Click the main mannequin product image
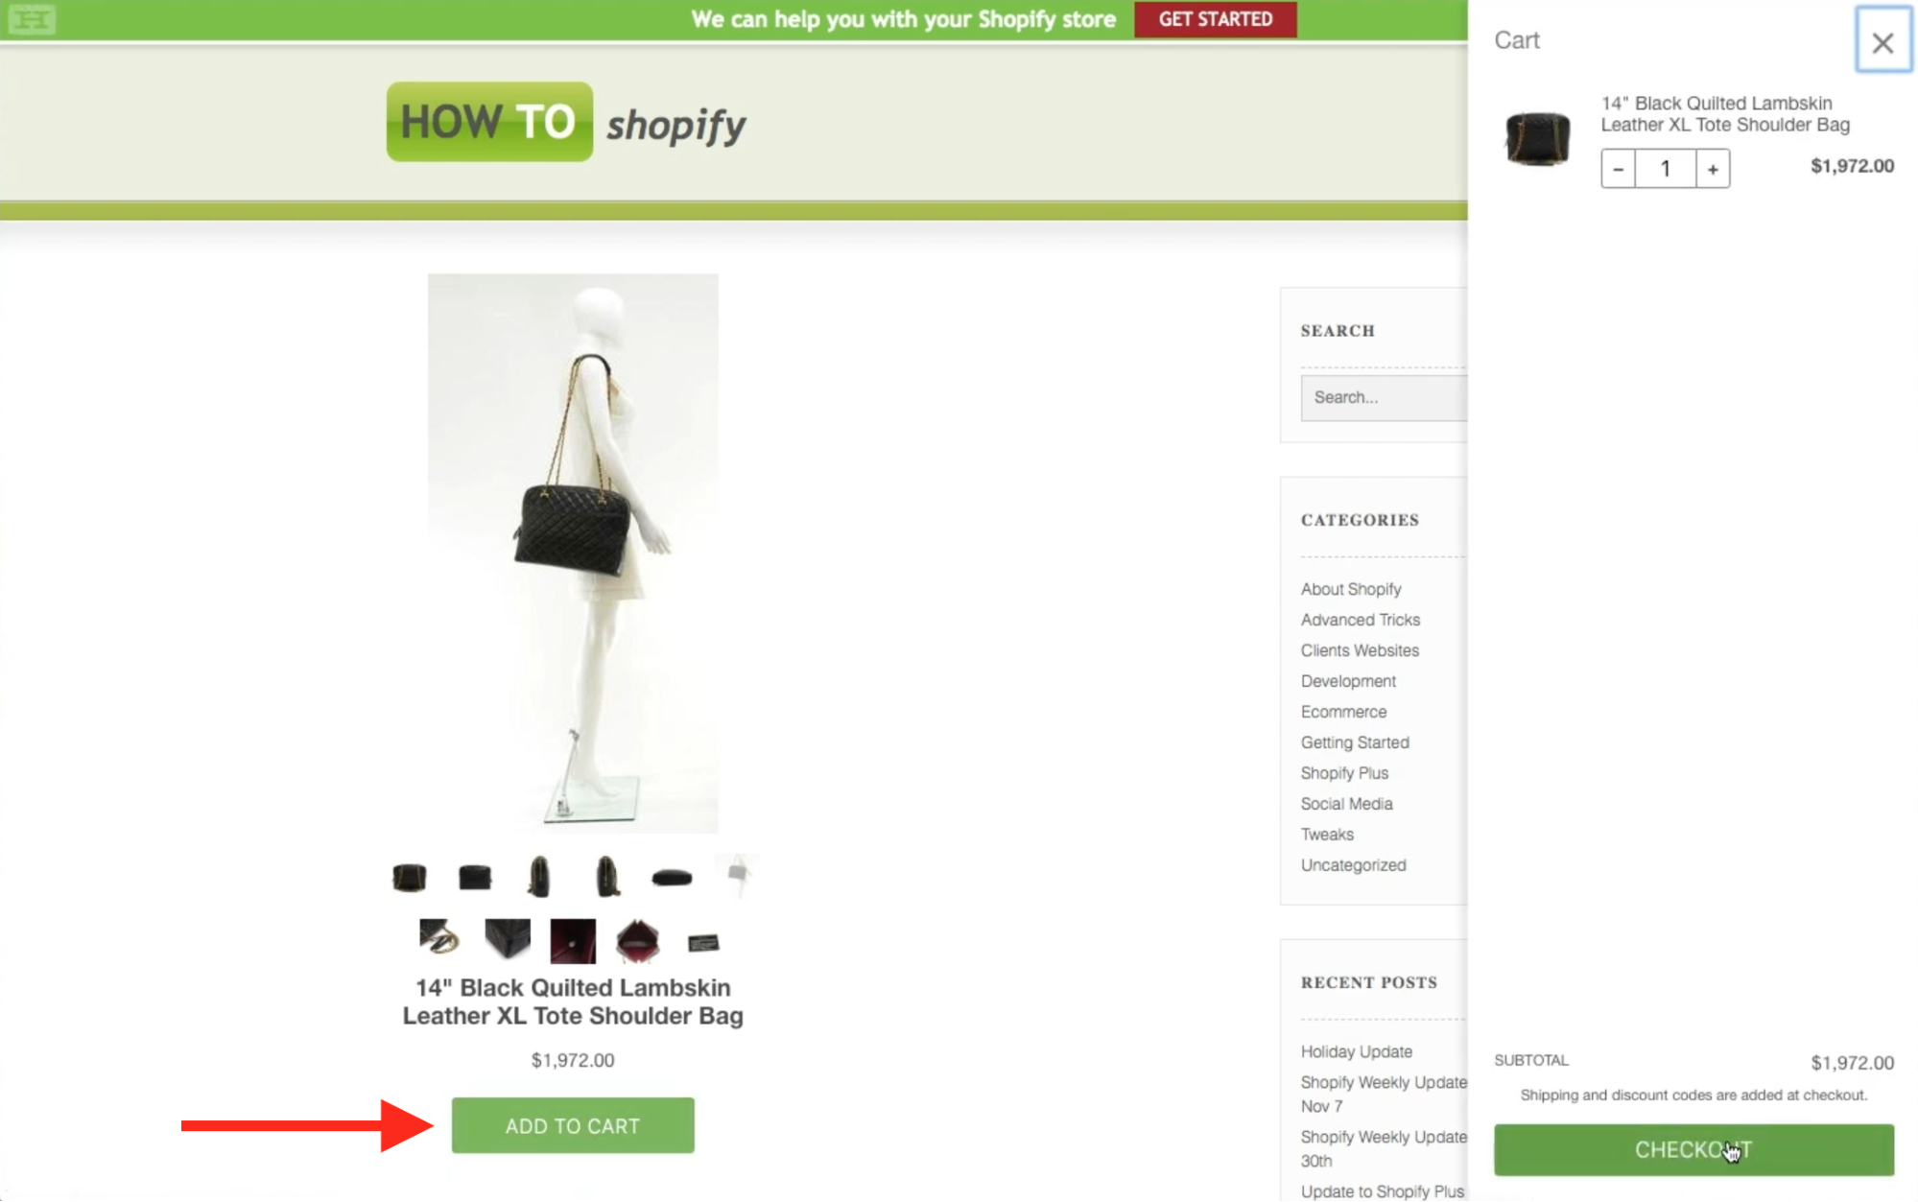 (573, 553)
